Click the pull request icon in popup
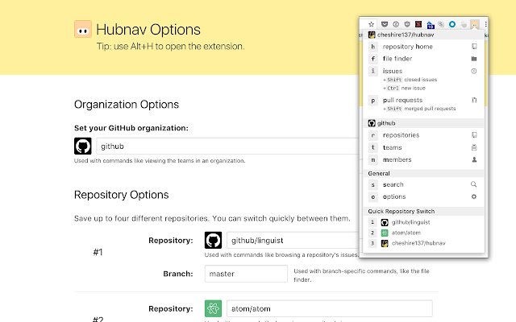The width and height of the screenshot is (516, 322). (x=474, y=100)
